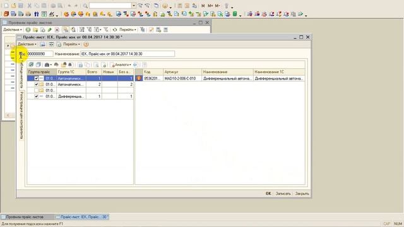Click the Закрыть button
The height and width of the screenshot is (227, 404).
click(302, 194)
